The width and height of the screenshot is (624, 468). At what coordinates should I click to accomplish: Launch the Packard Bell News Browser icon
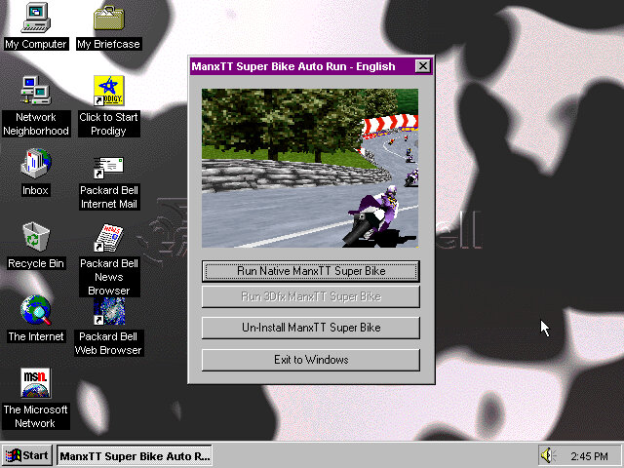coord(108,239)
